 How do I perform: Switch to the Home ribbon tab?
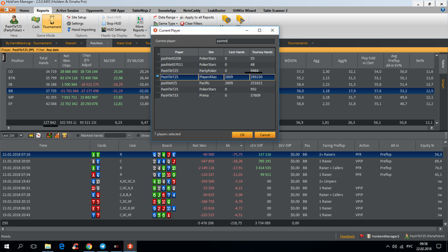(24, 10)
